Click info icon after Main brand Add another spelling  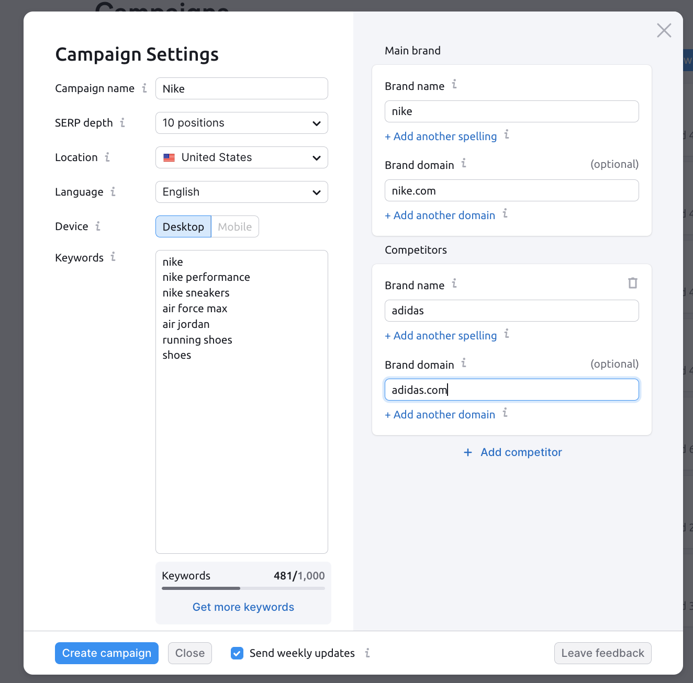(507, 135)
